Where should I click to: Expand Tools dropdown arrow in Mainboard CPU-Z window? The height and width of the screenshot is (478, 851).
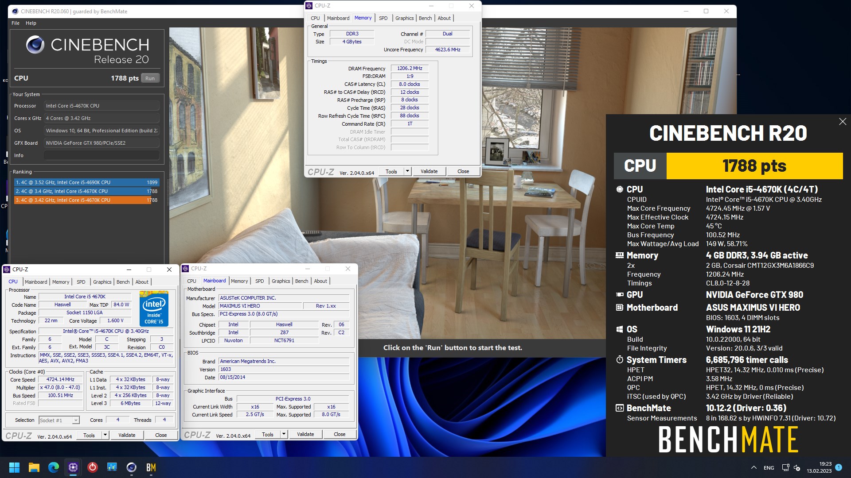tap(284, 434)
